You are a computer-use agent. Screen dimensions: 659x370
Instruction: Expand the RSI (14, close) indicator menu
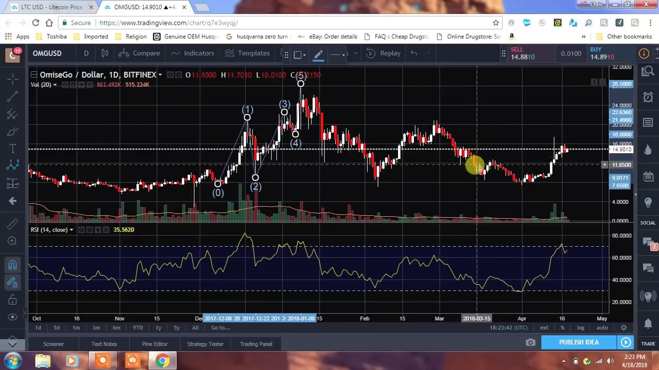pos(71,230)
